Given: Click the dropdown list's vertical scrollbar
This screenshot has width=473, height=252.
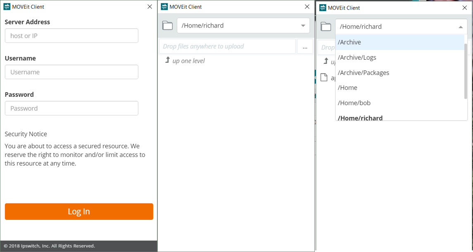Looking at the screenshot, I should tap(466, 70).
